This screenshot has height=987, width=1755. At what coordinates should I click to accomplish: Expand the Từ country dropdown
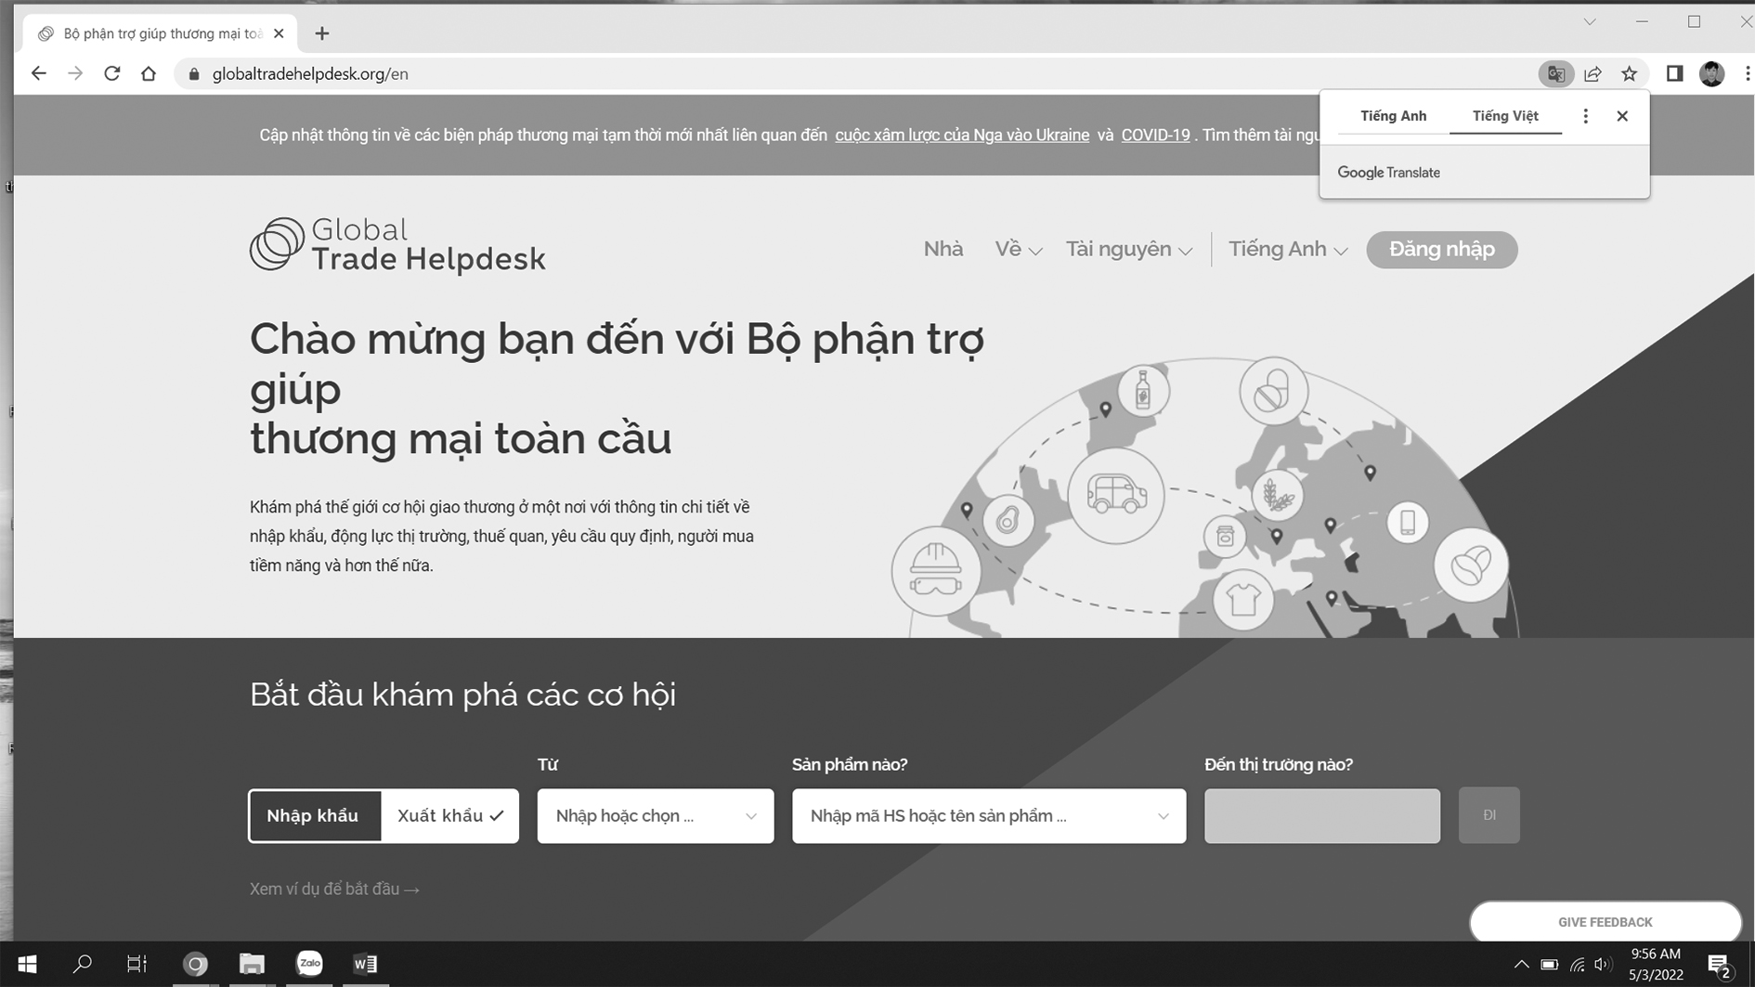click(655, 816)
